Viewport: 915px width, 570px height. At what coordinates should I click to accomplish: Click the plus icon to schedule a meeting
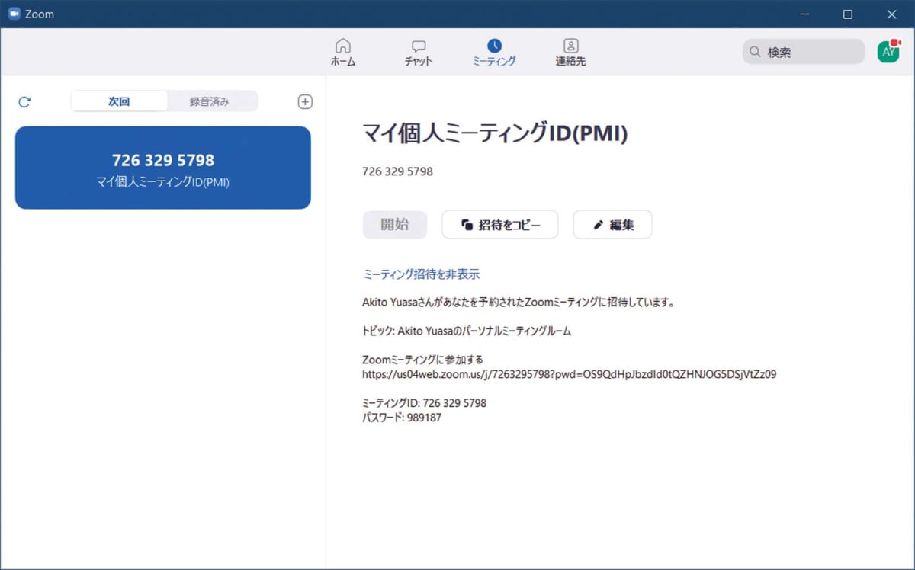tap(305, 101)
